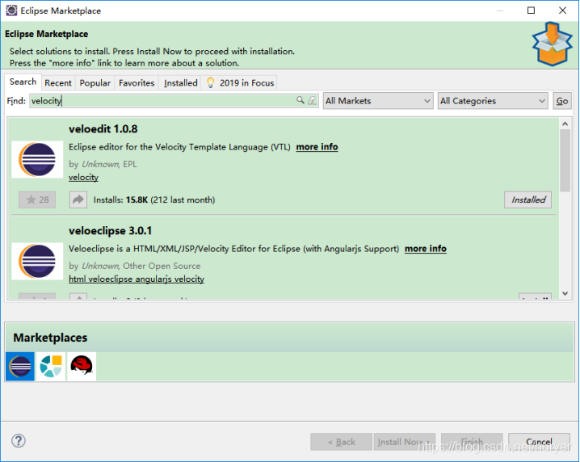
Task: Click the lightbulb icon on 2019 in Focus tab
Action: pos(211,83)
